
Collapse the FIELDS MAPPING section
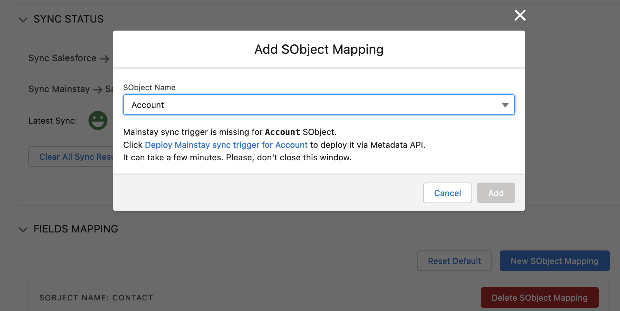[x=23, y=230]
